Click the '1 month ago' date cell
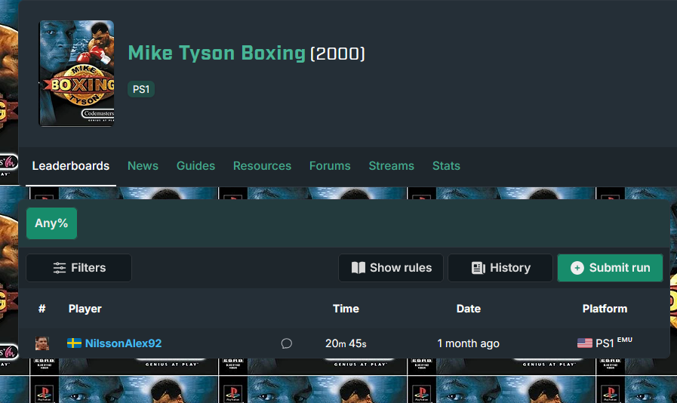Image resolution: width=677 pixels, height=403 pixels. (x=469, y=343)
